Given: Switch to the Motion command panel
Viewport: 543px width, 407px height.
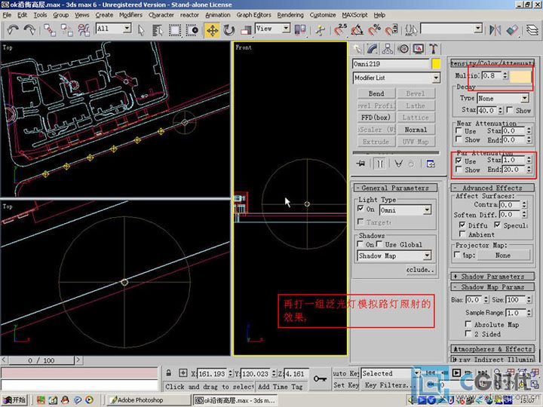Looking at the screenshot, I should (403, 49).
